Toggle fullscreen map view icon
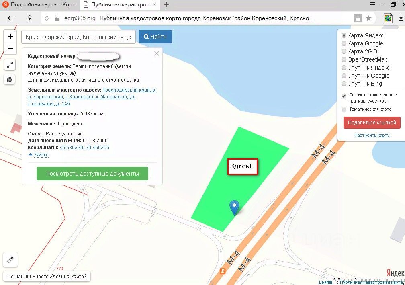Image resolution: width=405 pixels, height=285 pixels. click(x=10, y=65)
